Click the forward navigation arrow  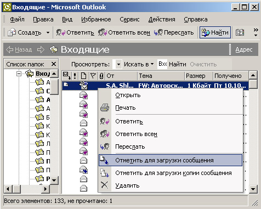[x=41, y=49]
